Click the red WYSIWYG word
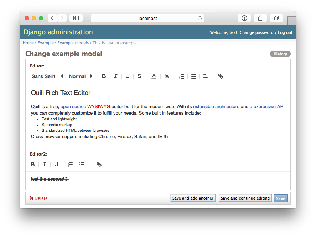The height and width of the screenshot is (237, 316). (99, 107)
